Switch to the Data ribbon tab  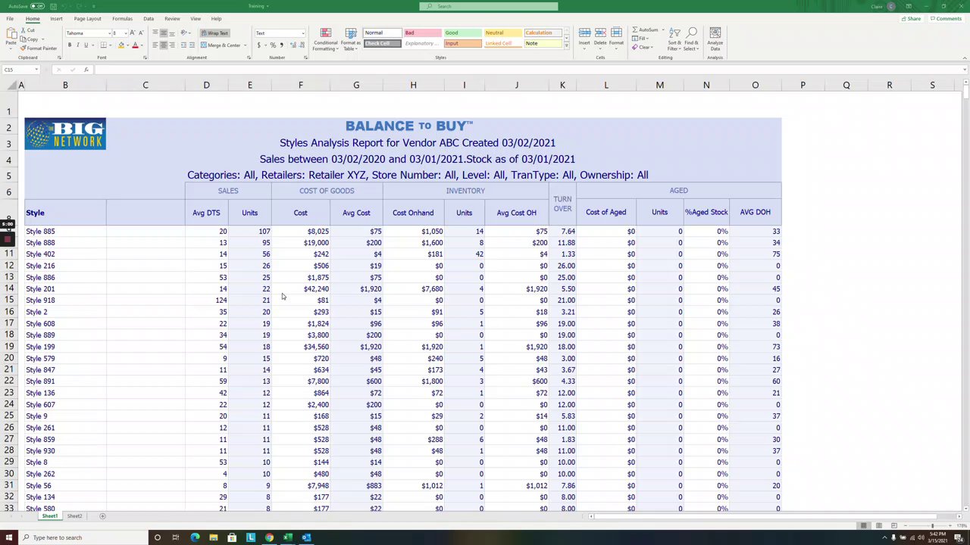pyautogui.click(x=149, y=19)
